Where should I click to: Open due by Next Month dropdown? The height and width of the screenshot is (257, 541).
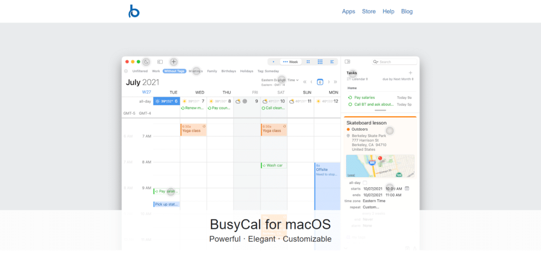point(398,79)
